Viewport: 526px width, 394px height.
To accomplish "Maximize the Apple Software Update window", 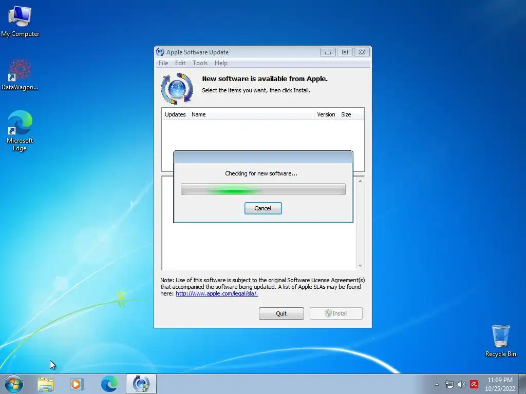I will 345,52.
